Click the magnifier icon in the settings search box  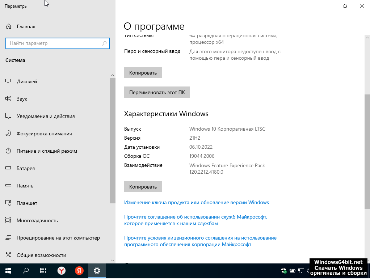pos(104,43)
